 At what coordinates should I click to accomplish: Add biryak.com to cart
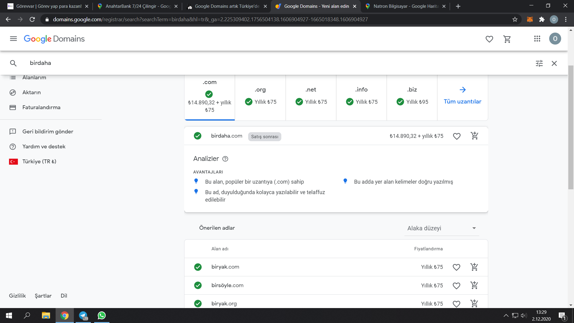[474, 267]
